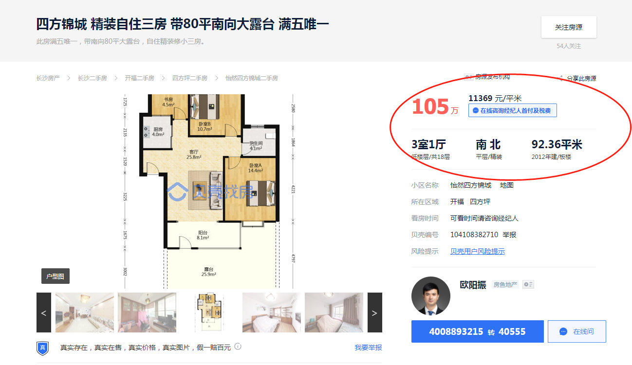Click the info icon after 假一赔百元
The image size is (632, 365).
point(238,347)
